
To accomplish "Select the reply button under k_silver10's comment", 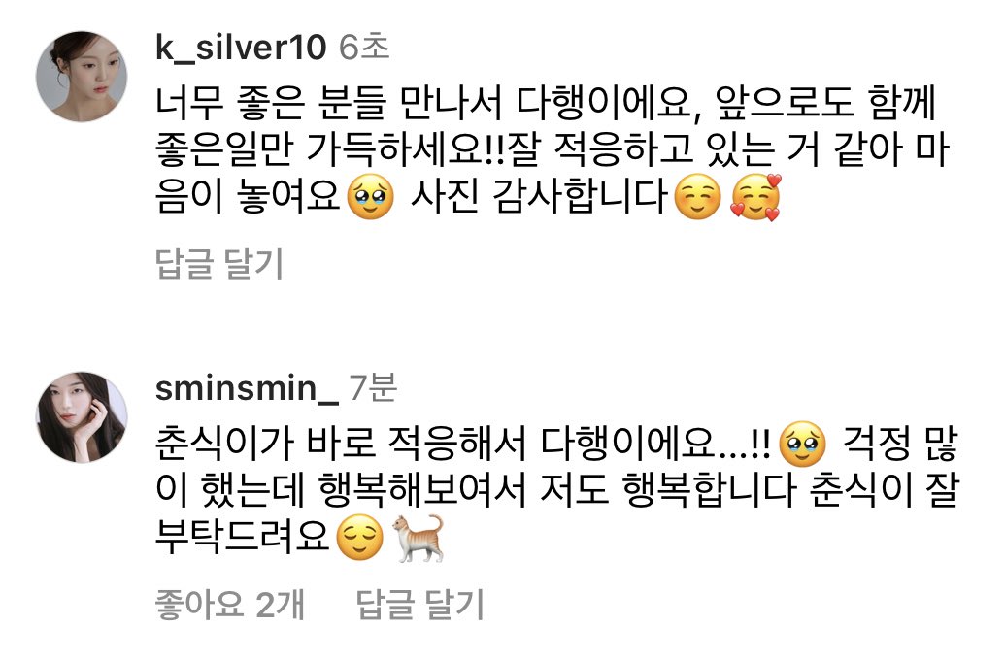I will tap(219, 263).
